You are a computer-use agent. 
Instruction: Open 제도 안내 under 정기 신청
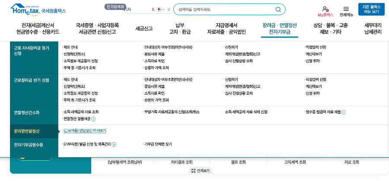click(71, 47)
